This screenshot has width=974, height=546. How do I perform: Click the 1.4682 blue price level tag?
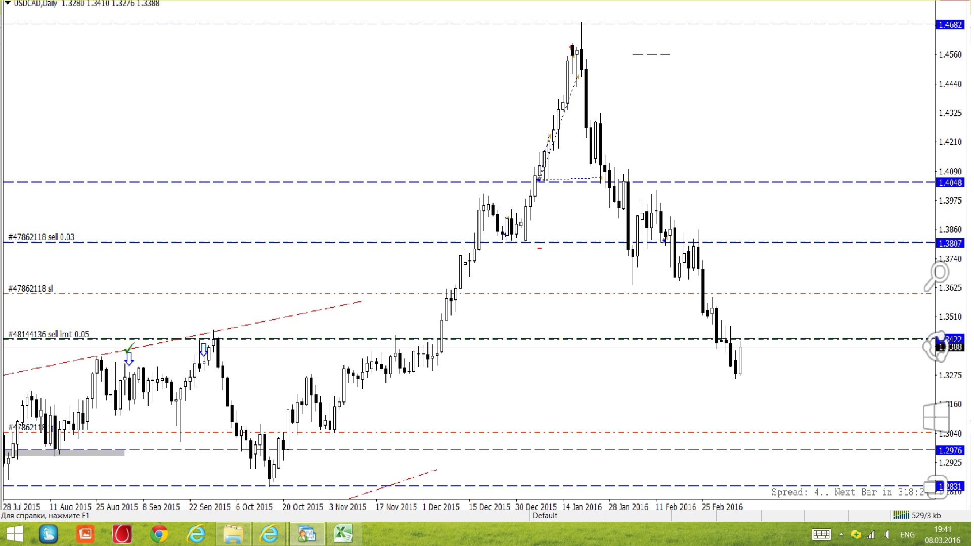(x=950, y=25)
